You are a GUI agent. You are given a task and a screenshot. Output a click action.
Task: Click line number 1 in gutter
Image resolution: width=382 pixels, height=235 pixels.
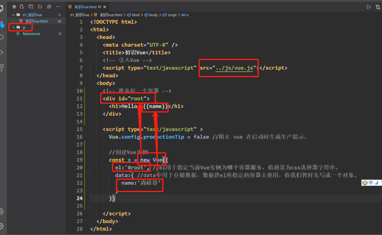click(81, 22)
